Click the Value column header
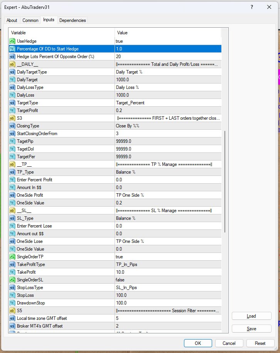Image resolution: width=280 pixels, height=353 pixels. 168,33
